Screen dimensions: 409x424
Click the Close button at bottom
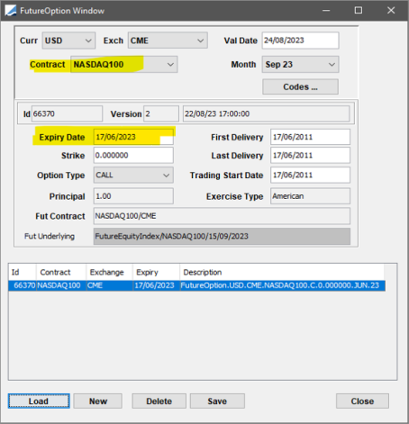[x=362, y=401]
